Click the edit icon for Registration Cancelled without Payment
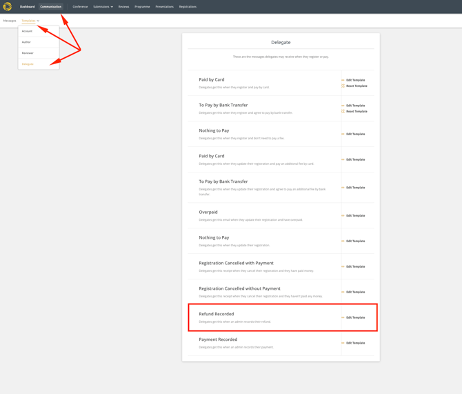Image resolution: width=462 pixels, height=394 pixels. pyautogui.click(x=343, y=292)
